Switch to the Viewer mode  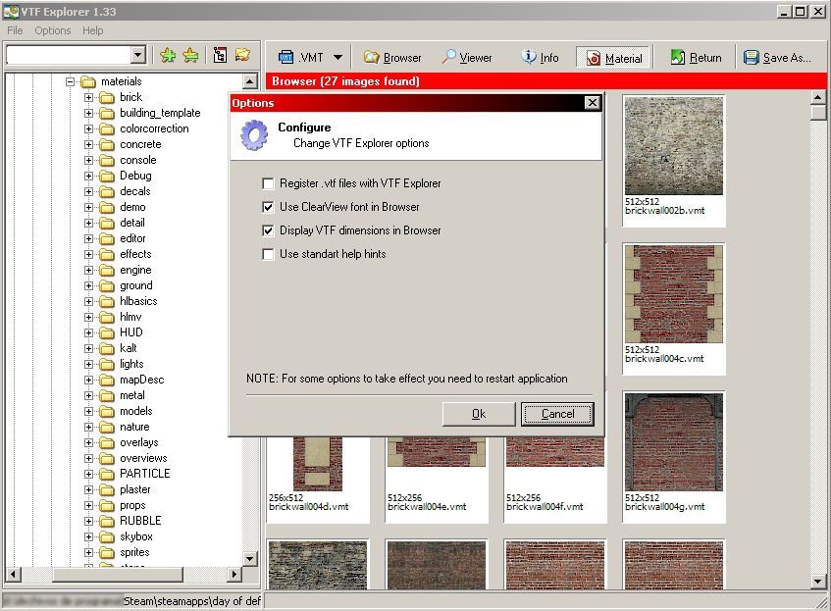[467, 57]
